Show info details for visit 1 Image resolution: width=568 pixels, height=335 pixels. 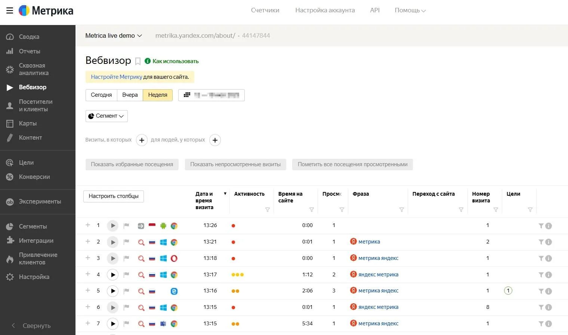pyautogui.click(x=549, y=226)
